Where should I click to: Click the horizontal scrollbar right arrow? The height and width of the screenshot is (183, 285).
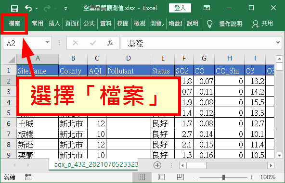pyautogui.click(x=271, y=165)
